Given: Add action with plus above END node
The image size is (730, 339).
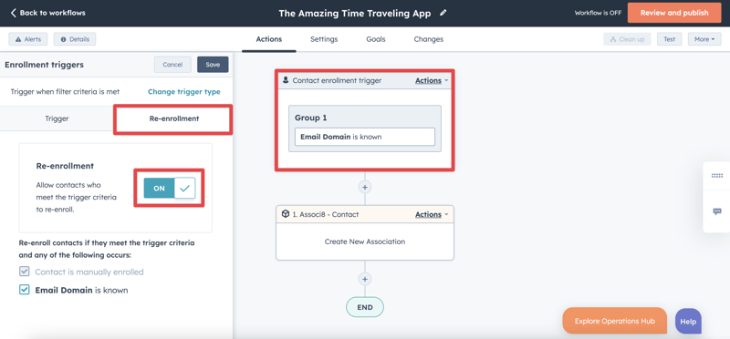Looking at the screenshot, I should [365, 279].
